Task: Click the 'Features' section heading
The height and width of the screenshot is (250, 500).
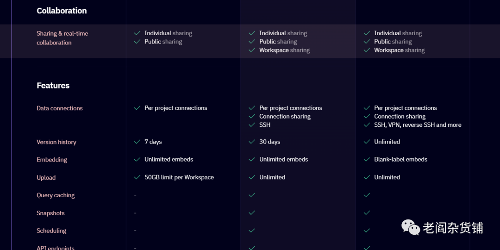Action: coord(53,86)
